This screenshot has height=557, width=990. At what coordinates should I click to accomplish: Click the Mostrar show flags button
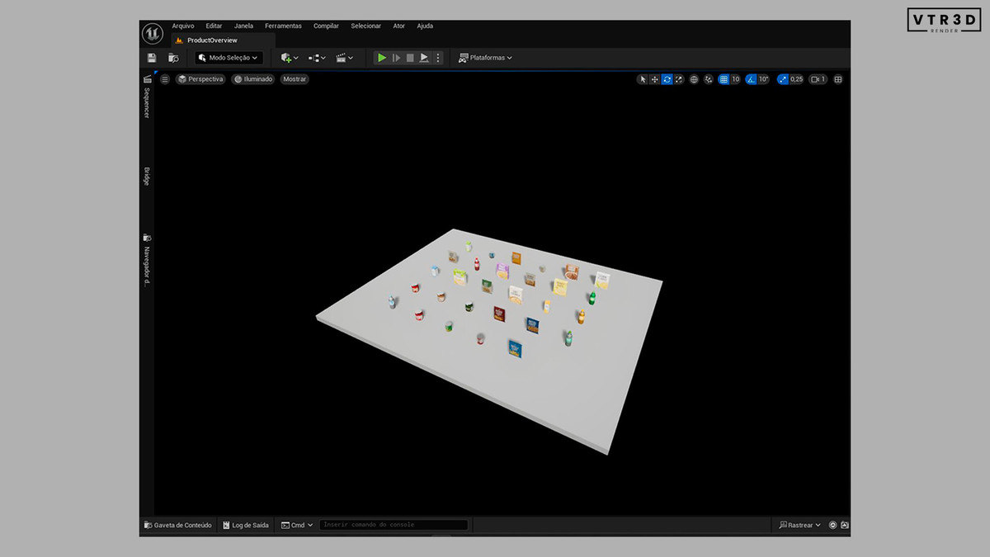click(295, 79)
